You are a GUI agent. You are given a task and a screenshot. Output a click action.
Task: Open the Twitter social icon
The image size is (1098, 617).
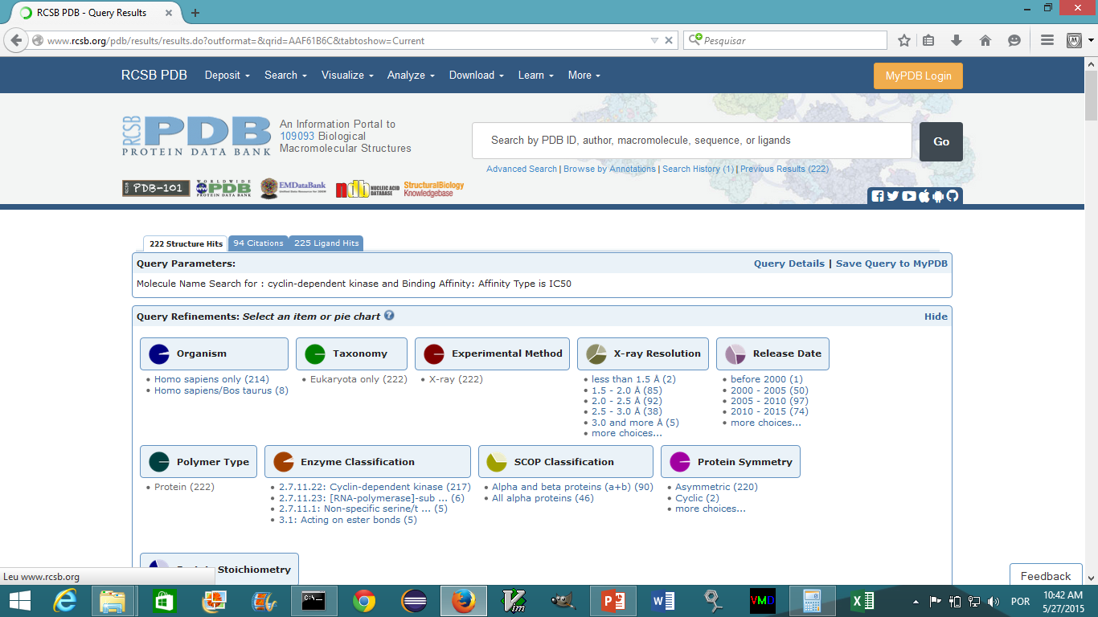click(893, 196)
